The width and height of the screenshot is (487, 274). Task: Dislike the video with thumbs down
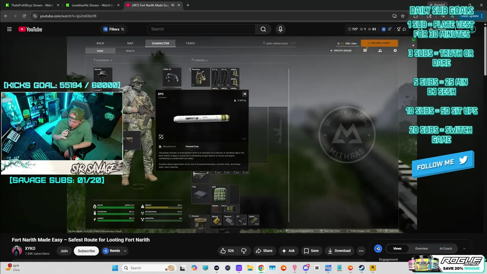pos(244,251)
